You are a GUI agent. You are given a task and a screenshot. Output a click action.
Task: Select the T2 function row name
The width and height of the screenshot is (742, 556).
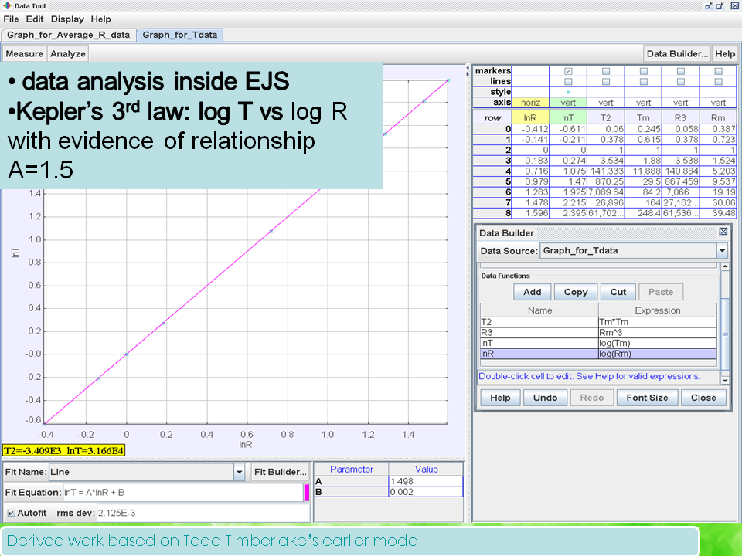click(x=539, y=322)
